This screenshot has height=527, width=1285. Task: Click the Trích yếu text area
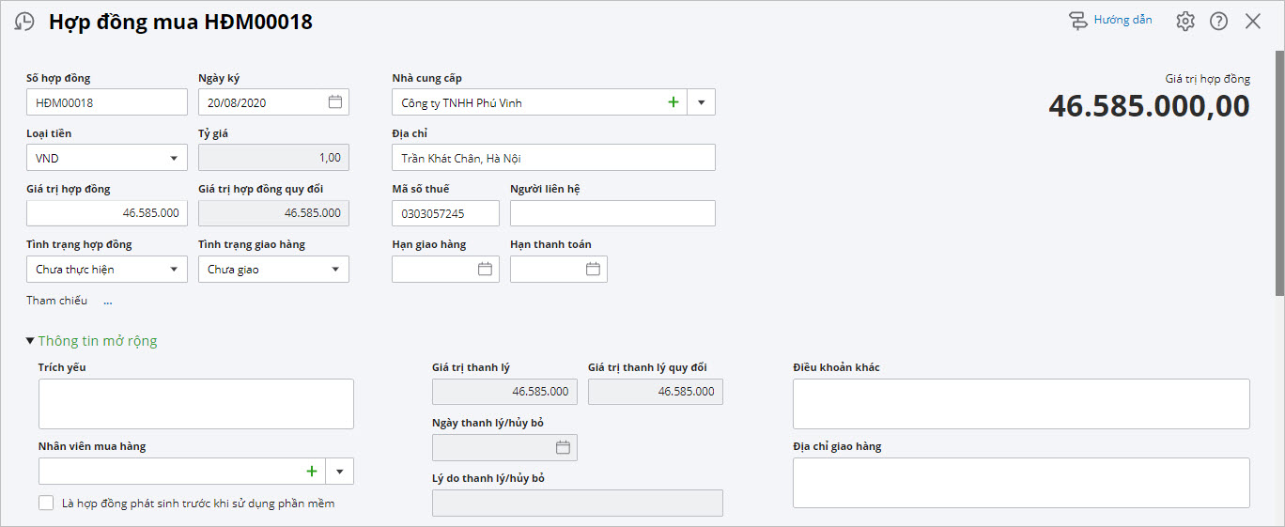coord(195,404)
